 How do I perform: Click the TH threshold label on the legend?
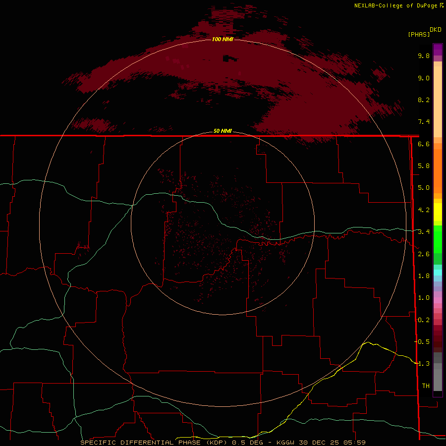[x=426, y=386]
